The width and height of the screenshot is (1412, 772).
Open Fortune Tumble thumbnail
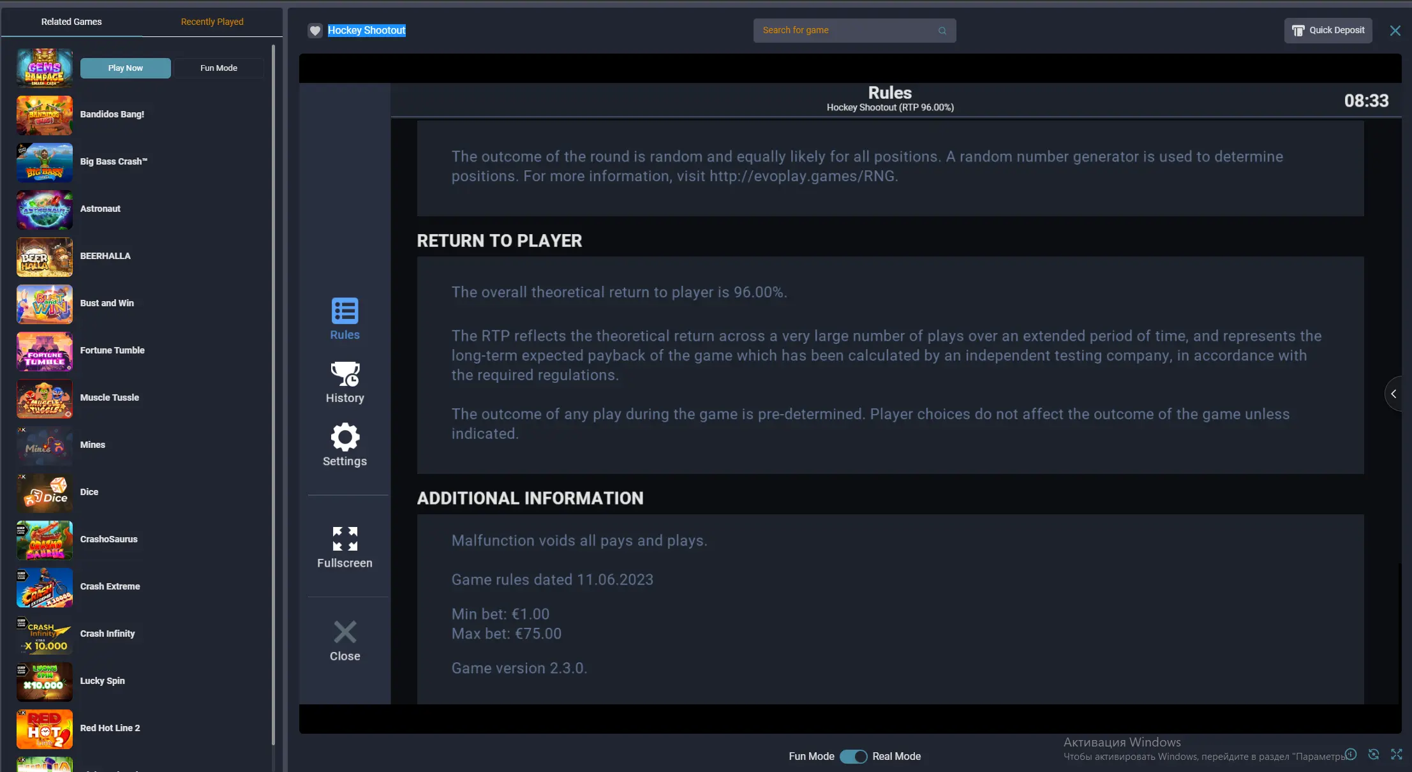click(x=45, y=351)
